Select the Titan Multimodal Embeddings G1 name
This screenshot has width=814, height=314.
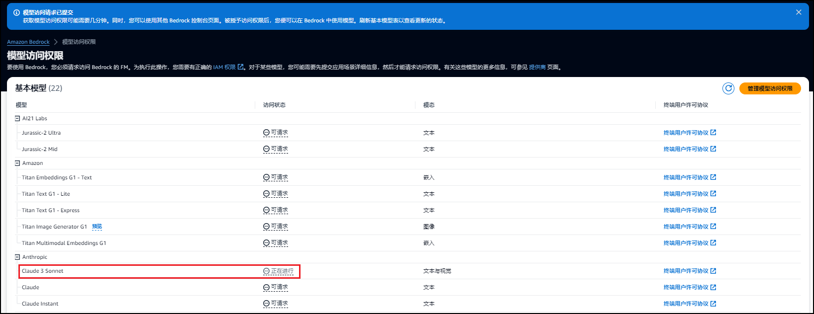64,243
